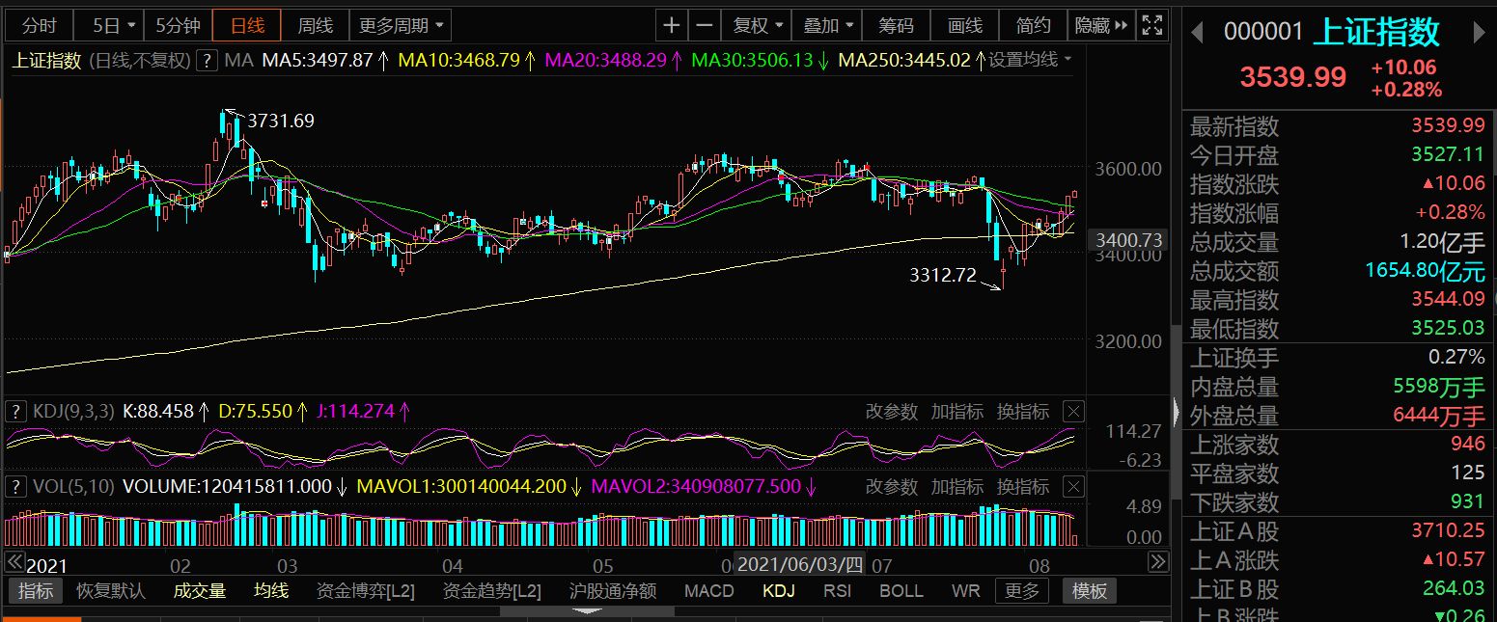Switch to the 周线 weekly tab
This screenshot has height=622, width=1497.
[x=315, y=26]
